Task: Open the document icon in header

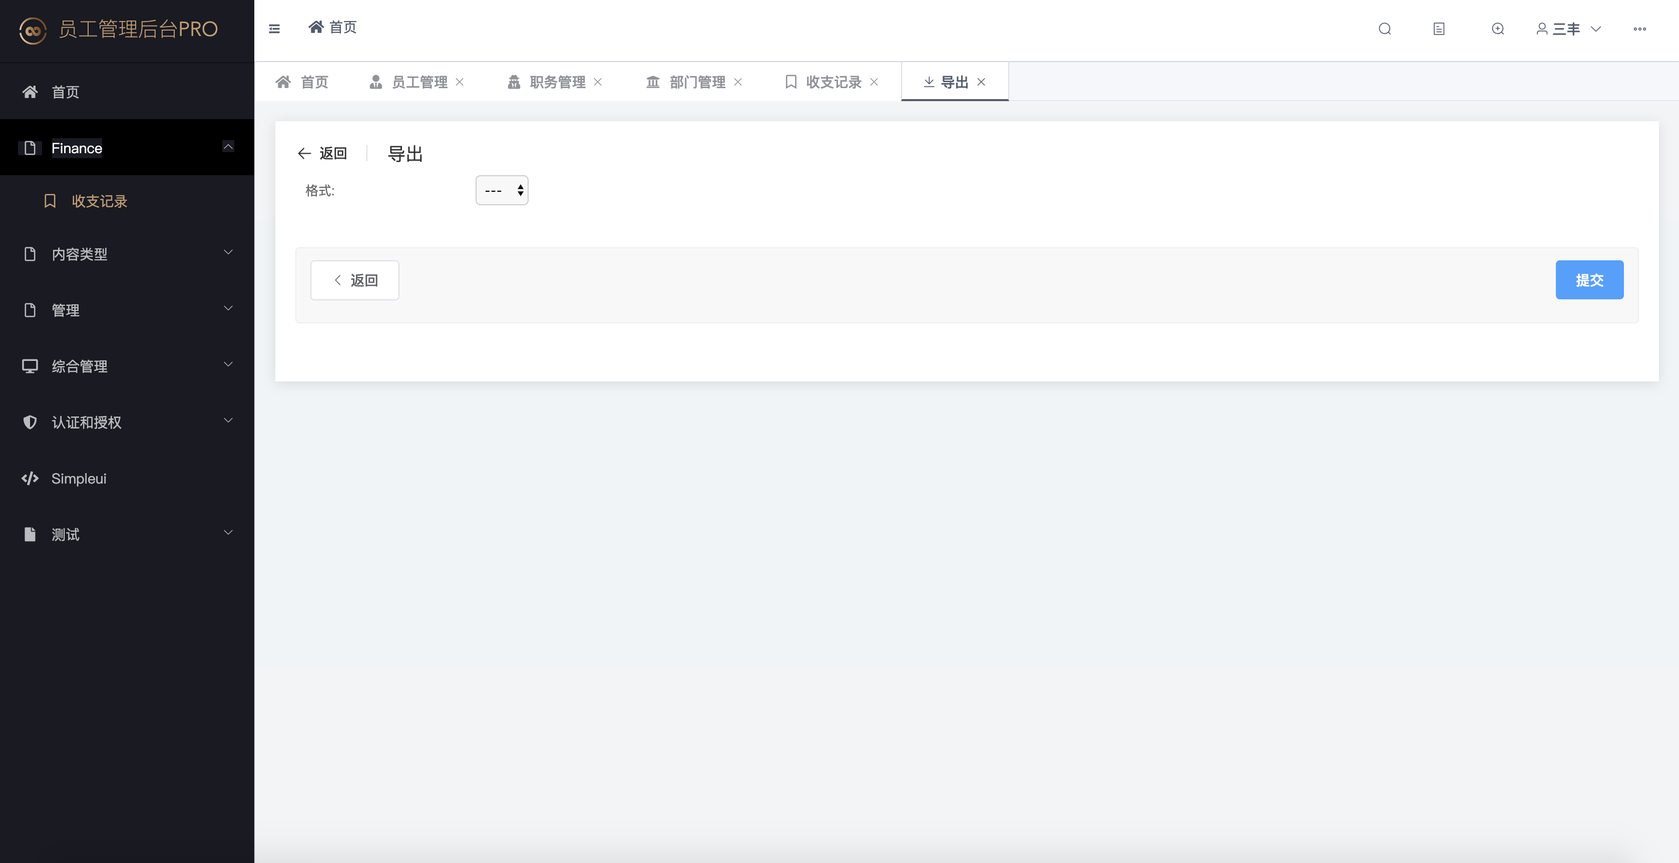Action: (x=1439, y=29)
